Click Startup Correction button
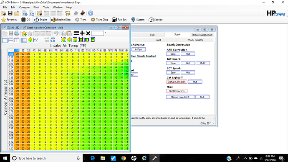The height and width of the screenshot is (162, 288). coord(177,82)
